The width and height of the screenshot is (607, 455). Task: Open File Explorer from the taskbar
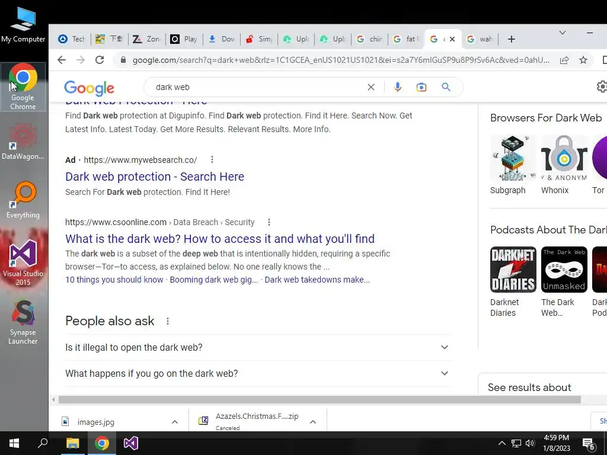click(72, 443)
